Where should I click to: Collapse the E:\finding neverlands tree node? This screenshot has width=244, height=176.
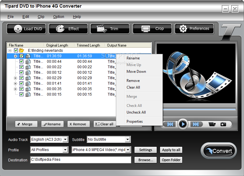[x=10, y=51]
